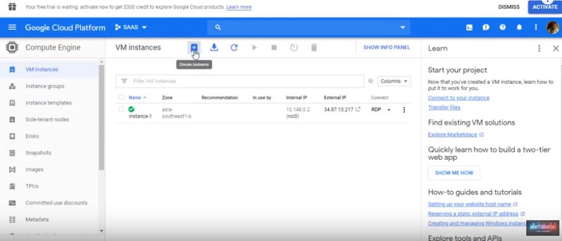Follow the Learn more banner link

pos(239,6)
